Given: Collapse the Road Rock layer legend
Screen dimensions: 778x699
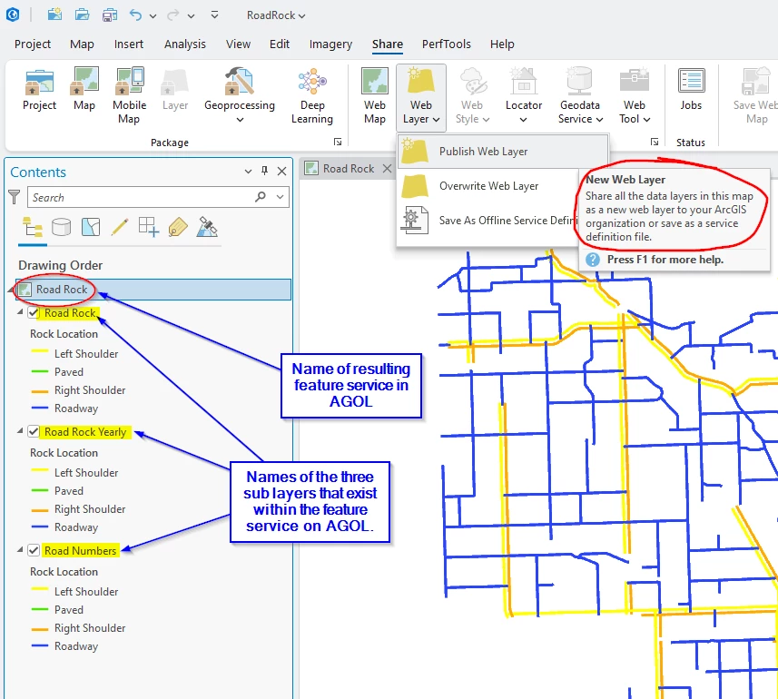Looking at the screenshot, I should pos(20,312).
